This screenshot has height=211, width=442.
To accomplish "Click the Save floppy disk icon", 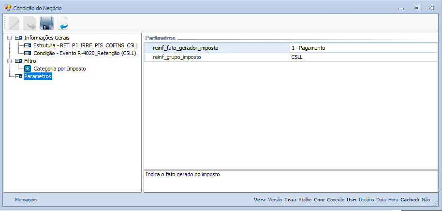I will 47,23.
